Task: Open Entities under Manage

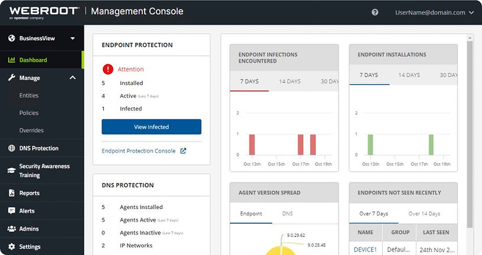Action: click(29, 95)
